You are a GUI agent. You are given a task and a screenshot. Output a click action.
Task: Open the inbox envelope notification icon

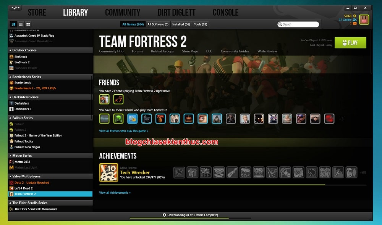tap(355, 24)
